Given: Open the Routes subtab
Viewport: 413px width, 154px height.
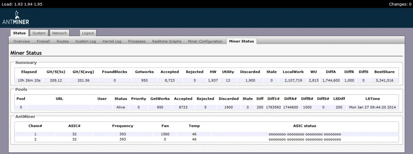Looking at the screenshot, I should point(63,41).
